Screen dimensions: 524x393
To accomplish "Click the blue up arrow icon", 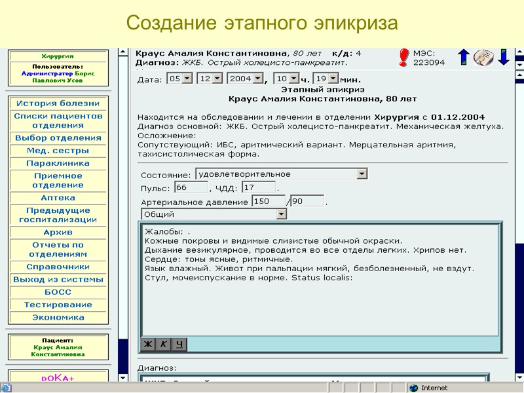I will click(x=464, y=57).
